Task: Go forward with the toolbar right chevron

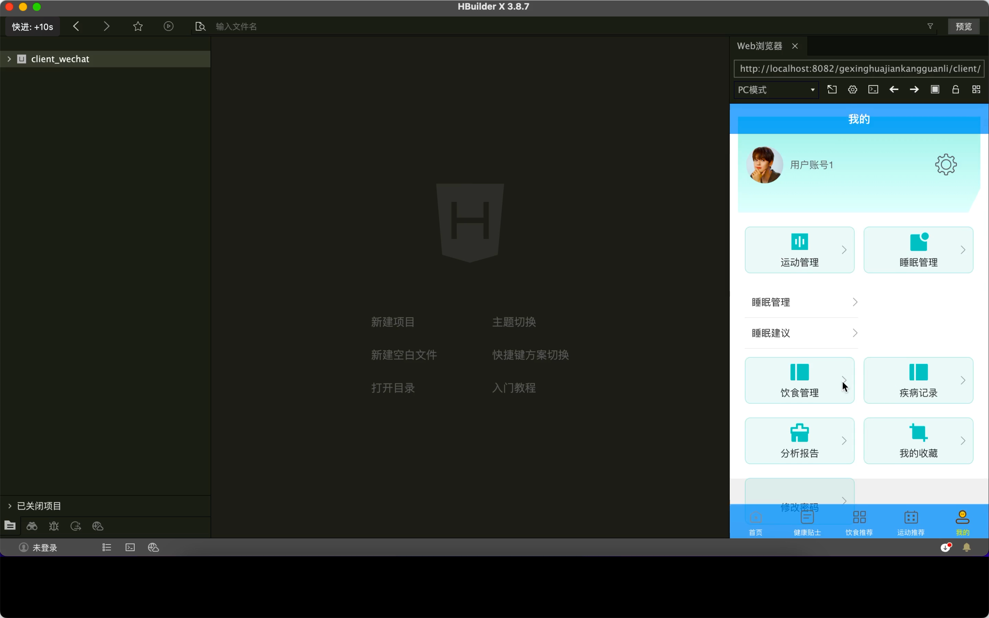Action: pos(106,27)
